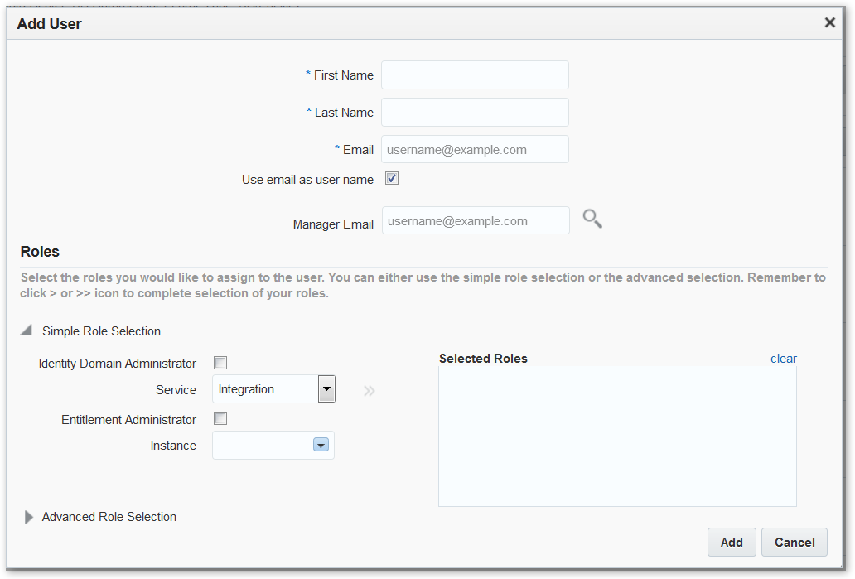855x579 pixels.
Task: Check the Entitlement Administrator checkbox
Action: coord(220,419)
